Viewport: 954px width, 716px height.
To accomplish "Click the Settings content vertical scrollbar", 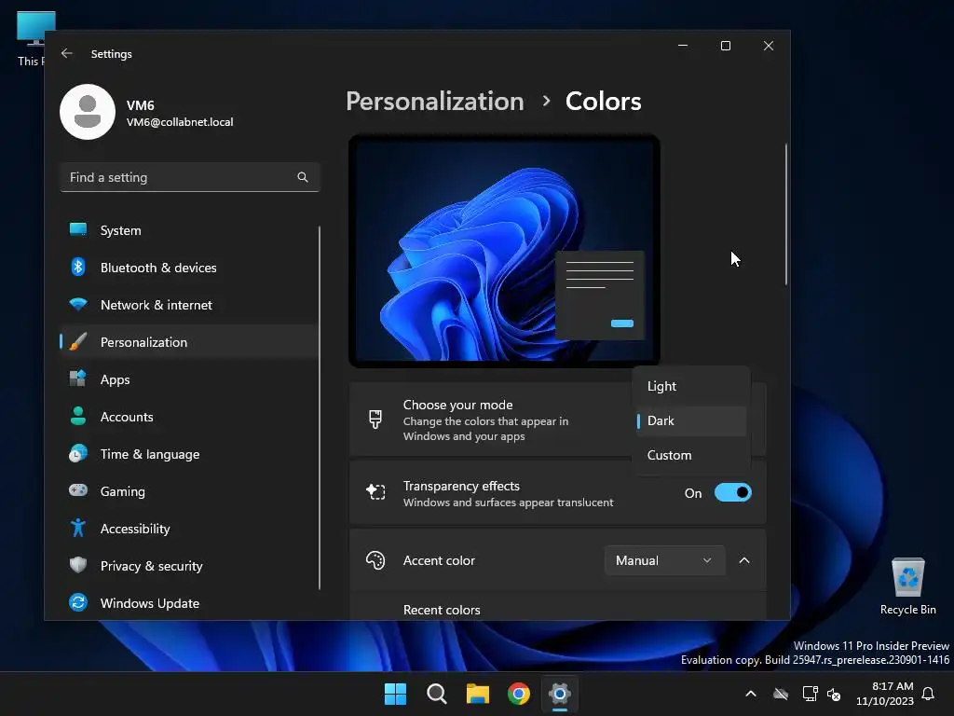I will point(786,213).
